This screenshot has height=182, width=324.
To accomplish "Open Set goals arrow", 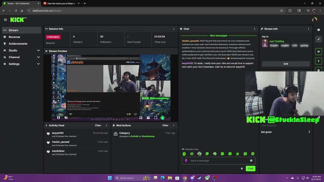I will point(309,132).
